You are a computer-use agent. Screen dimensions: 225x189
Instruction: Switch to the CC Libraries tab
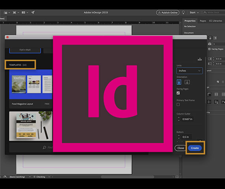coord(216,21)
